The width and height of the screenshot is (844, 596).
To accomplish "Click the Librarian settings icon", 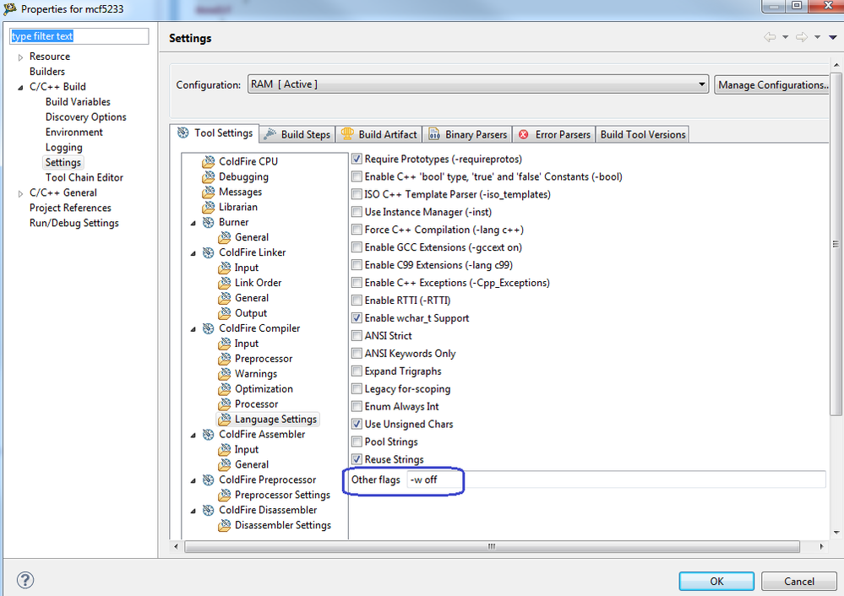I will click(209, 207).
